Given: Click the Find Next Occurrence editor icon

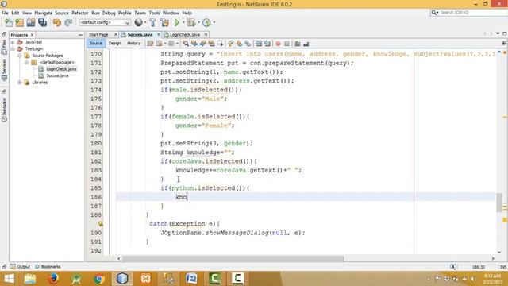Looking at the screenshot, I should (x=203, y=44).
